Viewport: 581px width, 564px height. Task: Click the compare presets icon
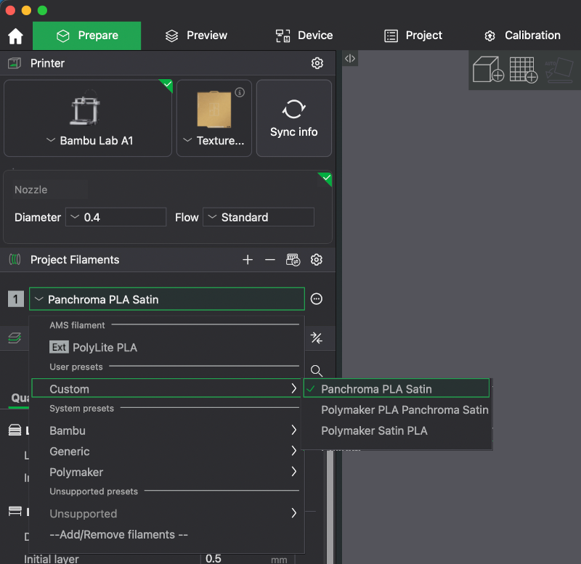(317, 338)
